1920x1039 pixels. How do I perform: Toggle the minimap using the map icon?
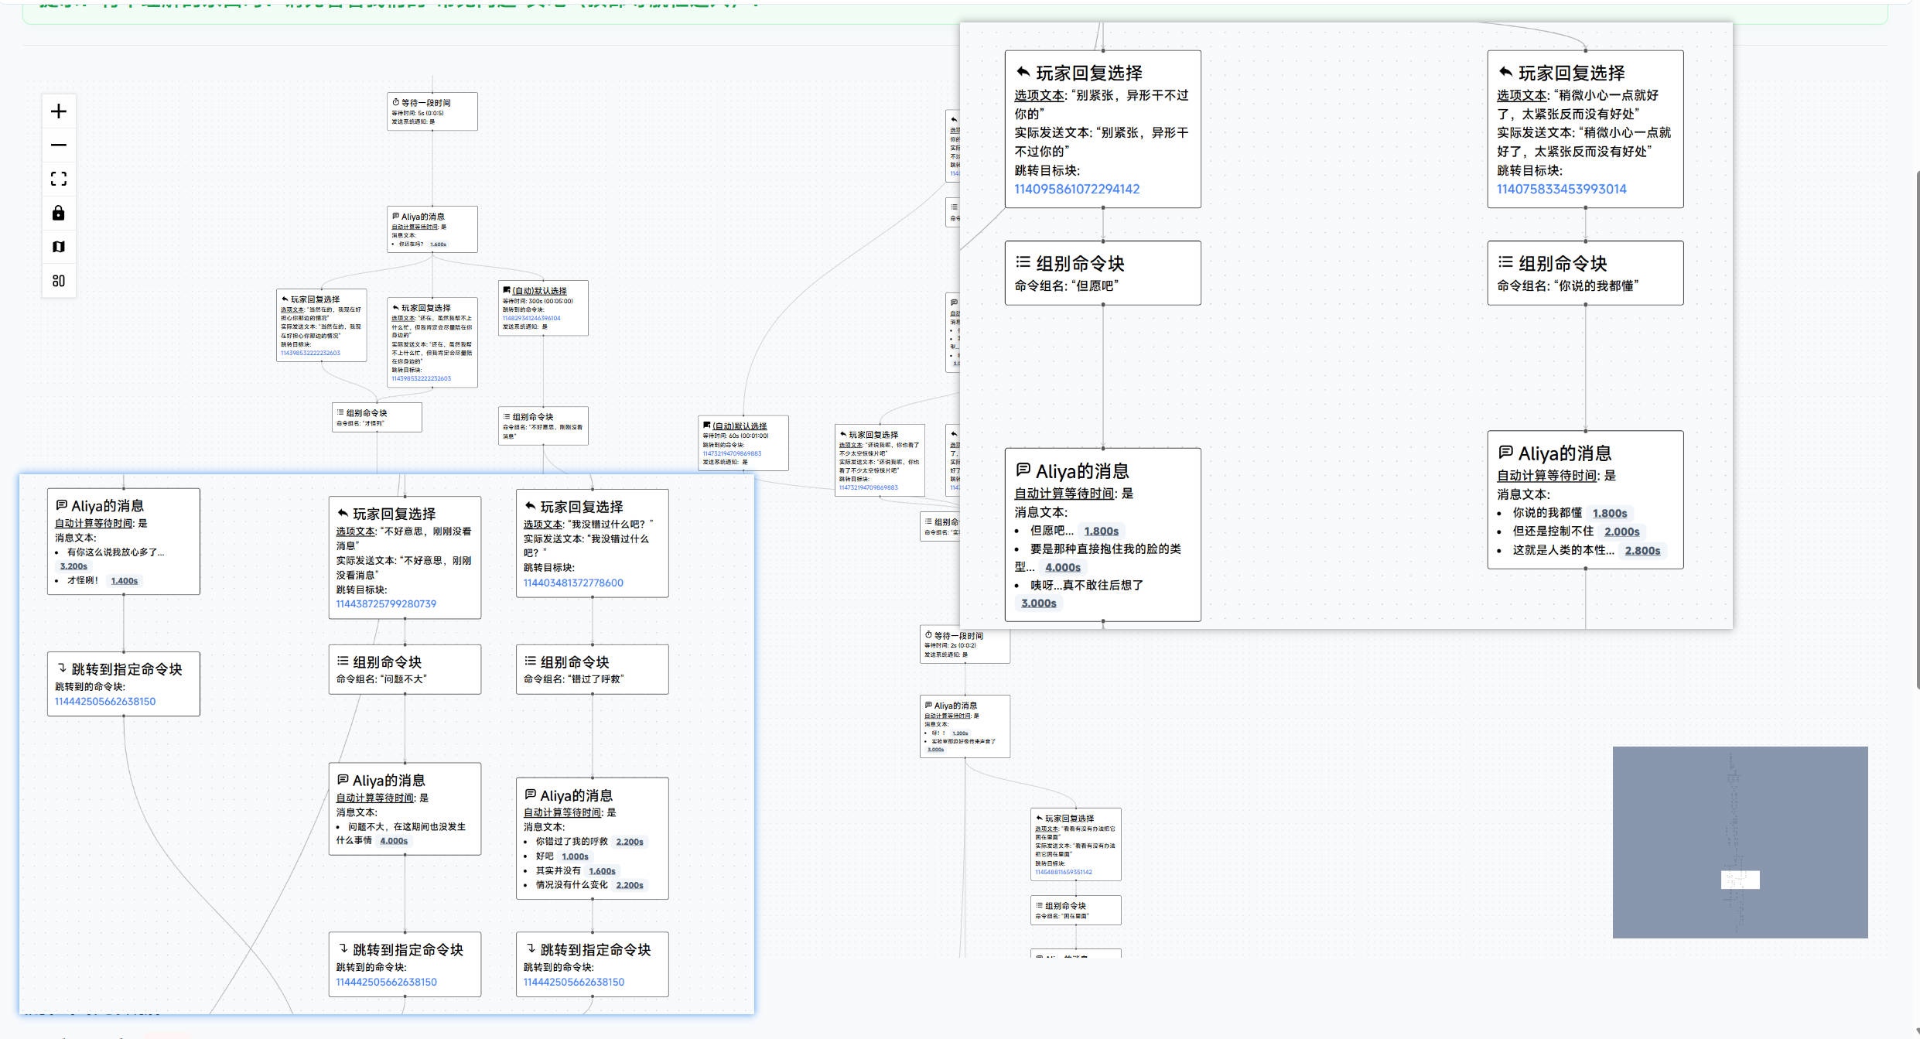[59, 247]
